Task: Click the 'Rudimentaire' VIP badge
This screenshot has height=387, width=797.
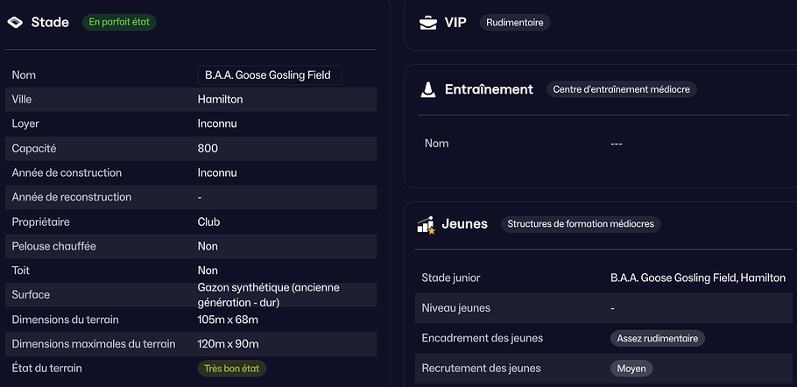Action: point(515,23)
